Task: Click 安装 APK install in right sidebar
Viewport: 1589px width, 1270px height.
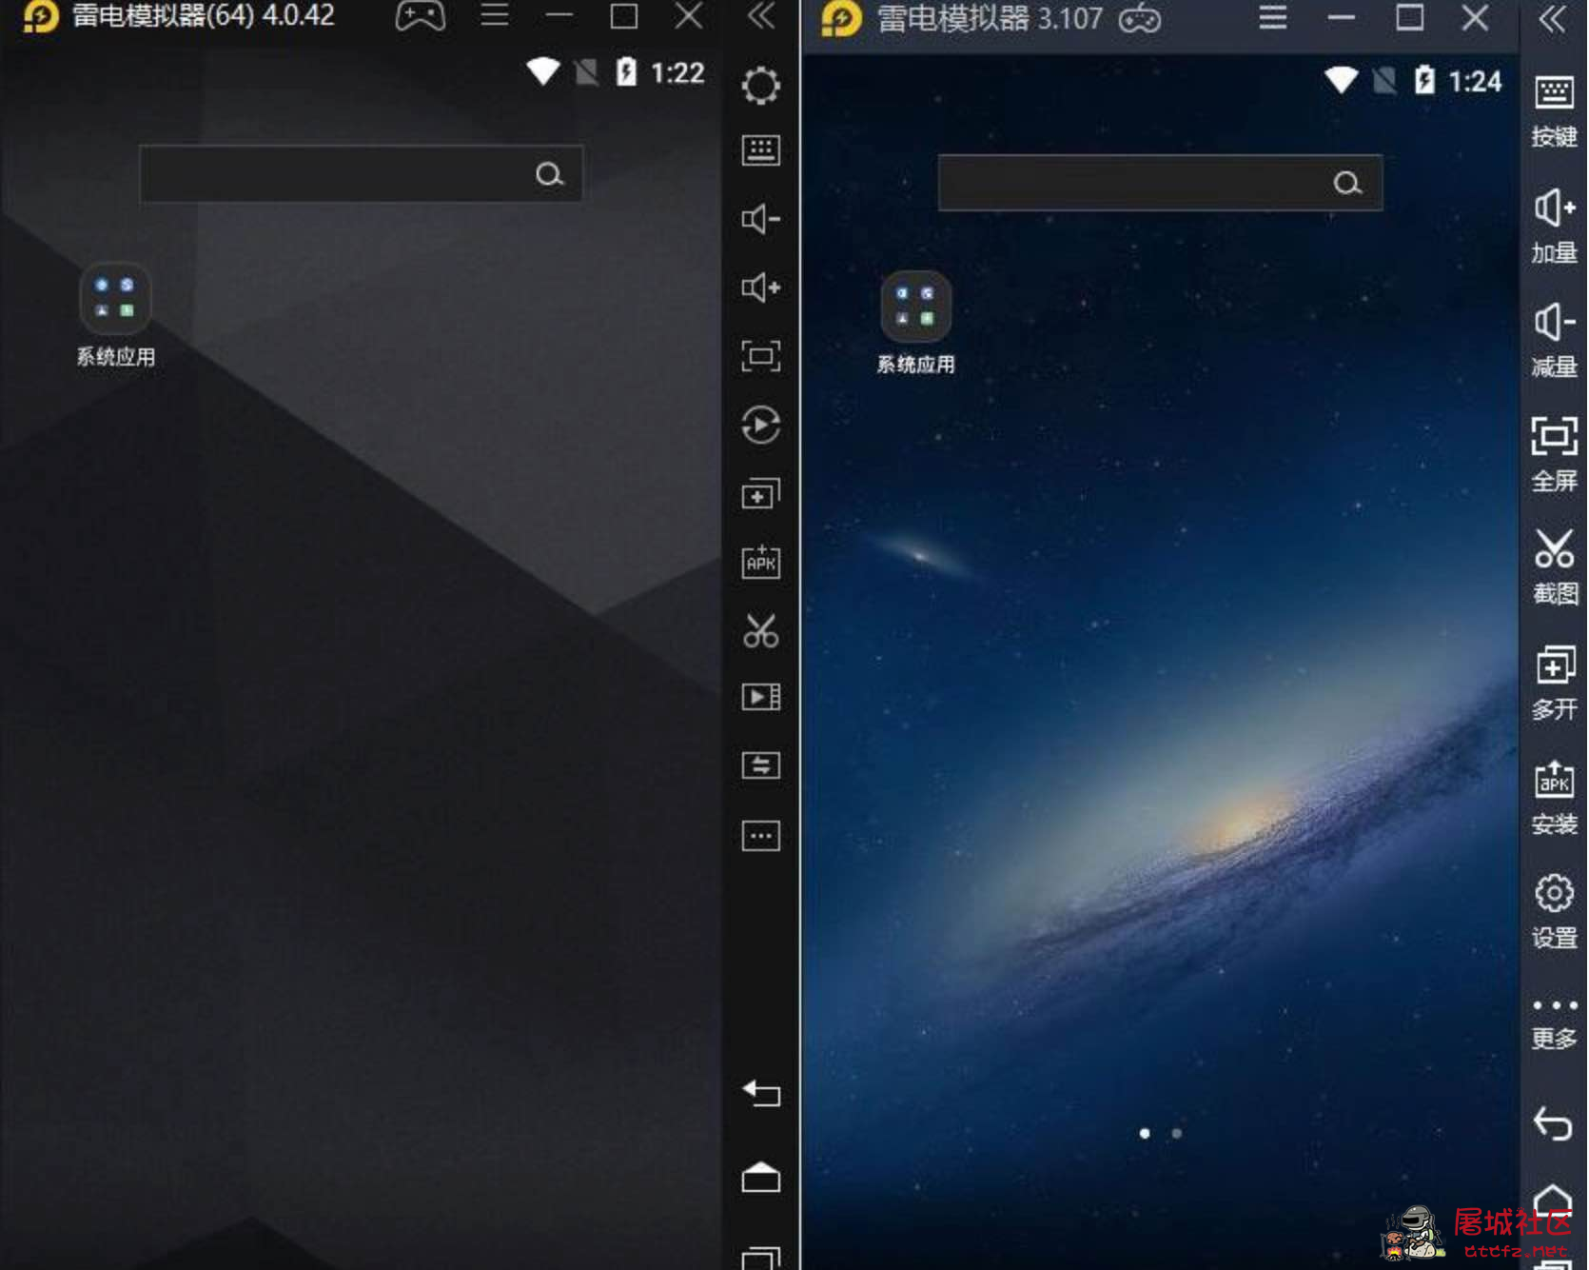Action: coord(1554,798)
